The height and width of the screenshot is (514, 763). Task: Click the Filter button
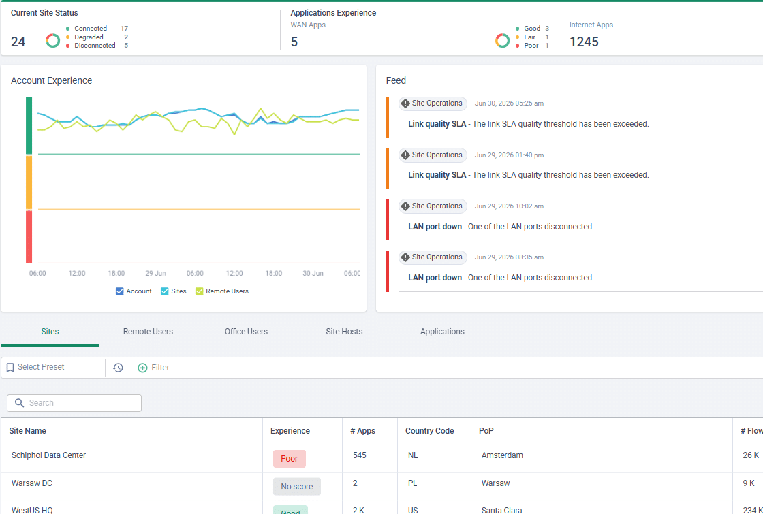154,368
